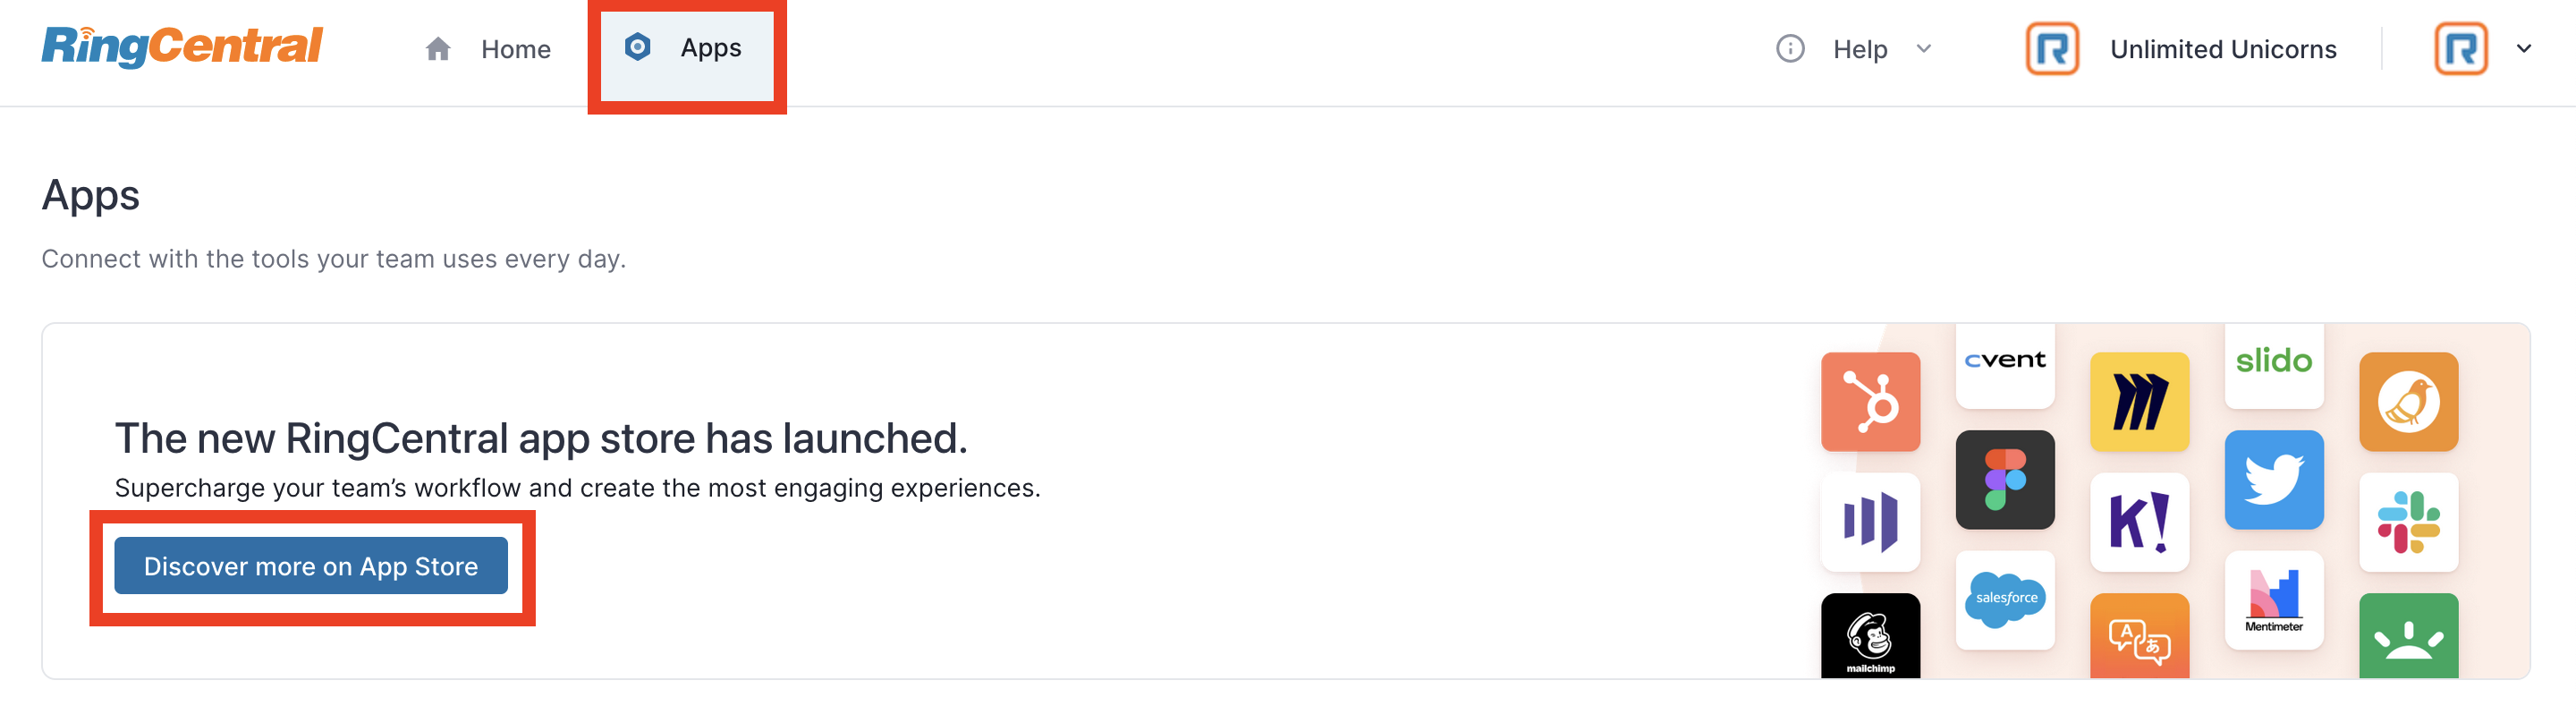The width and height of the screenshot is (2576, 723).
Task: Expand the user profile dropdown arrow
Action: point(2524,49)
